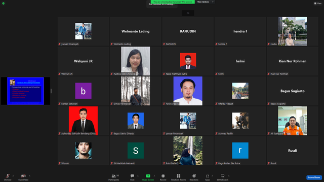Expand the arrow next to Apps
This screenshot has width=324, height=182.
point(212,176)
